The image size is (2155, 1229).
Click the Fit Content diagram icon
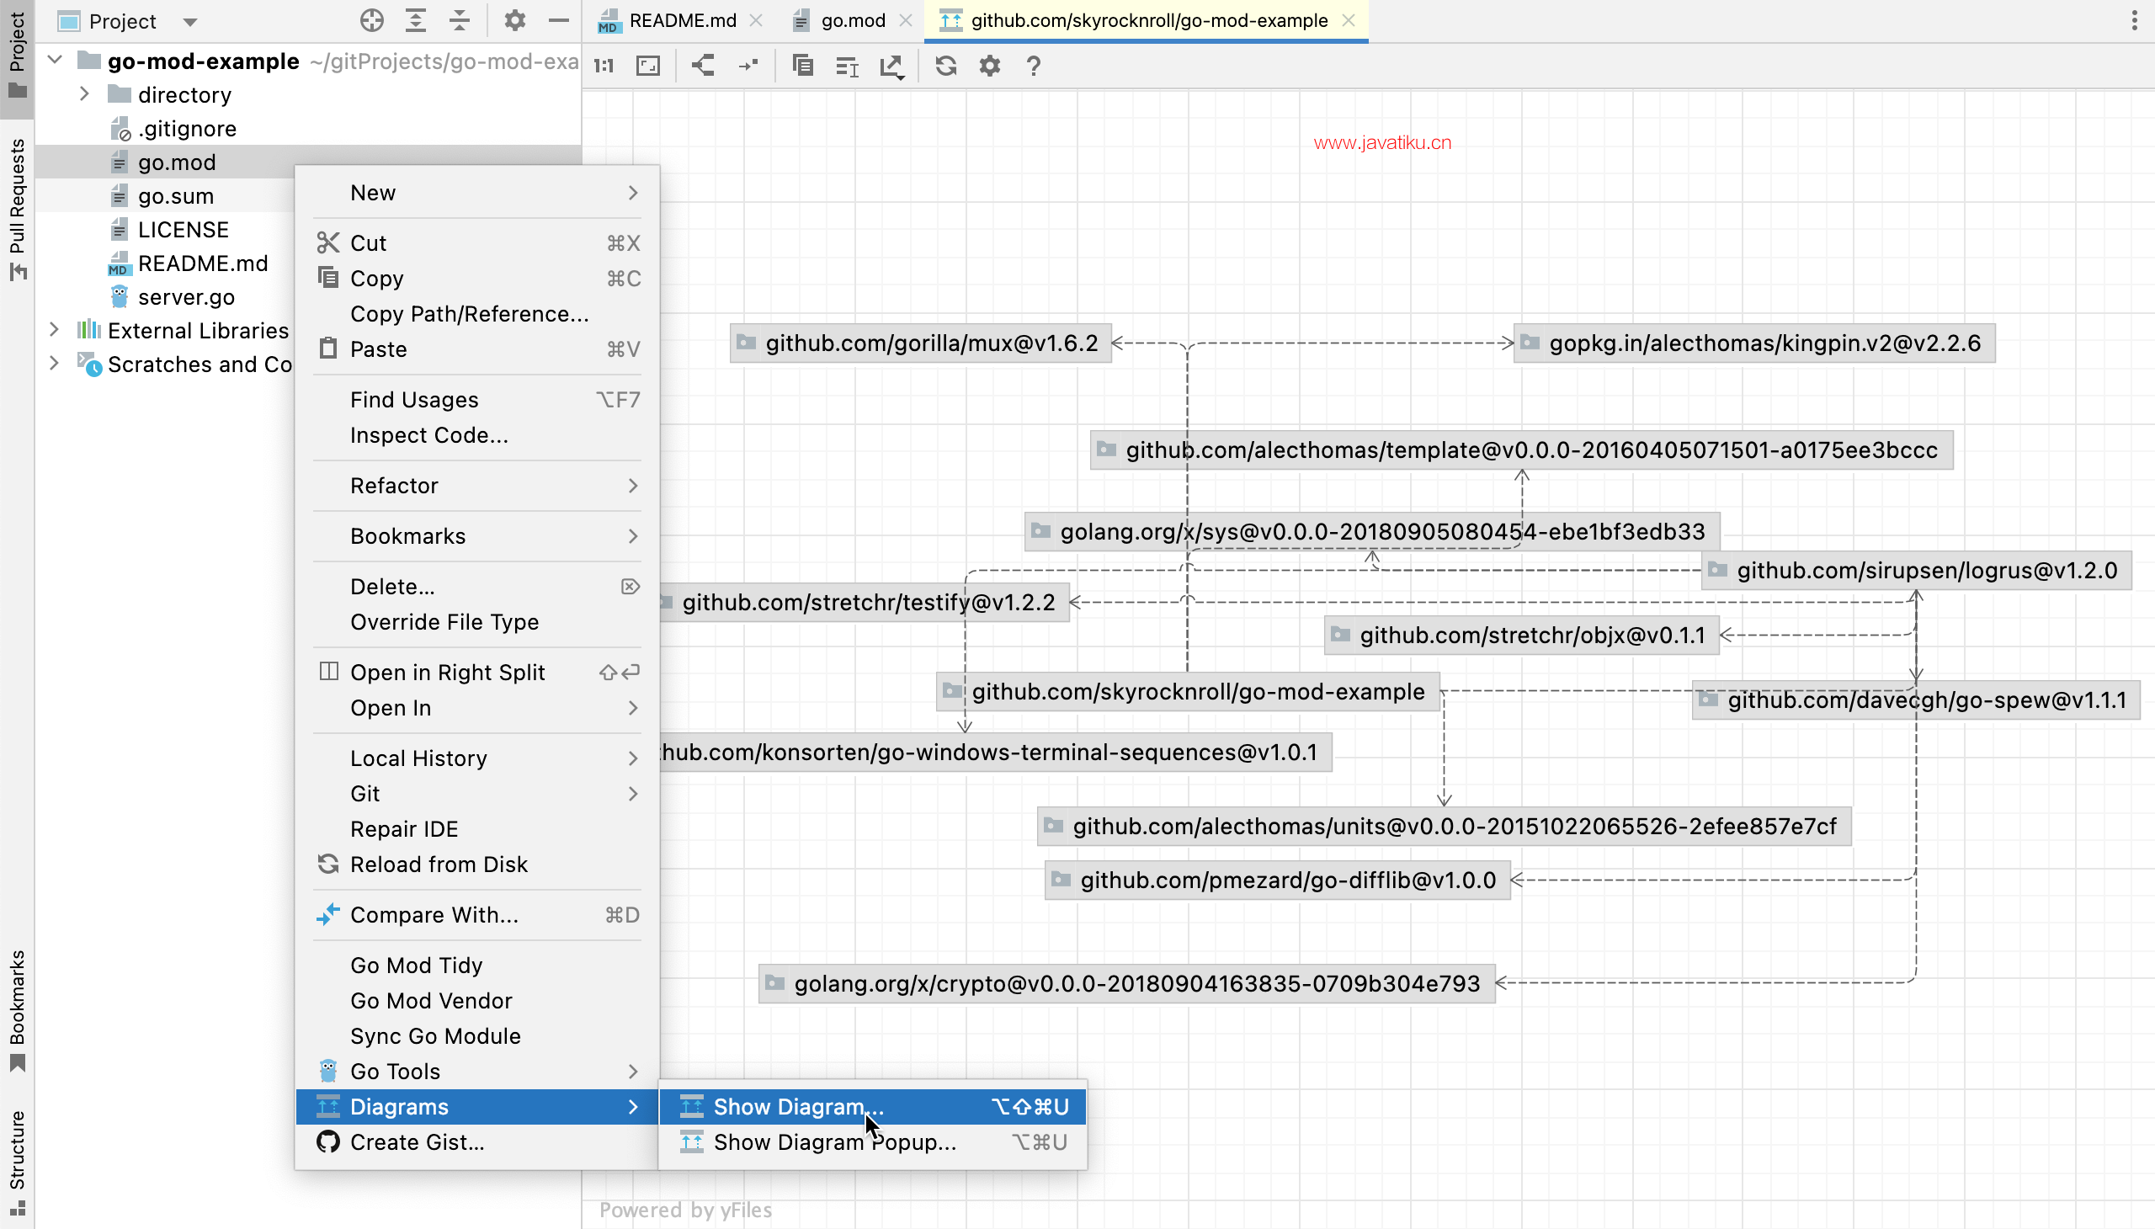(648, 66)
